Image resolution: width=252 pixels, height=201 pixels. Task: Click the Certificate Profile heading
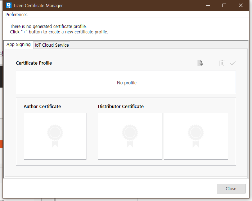coord(34,63)
